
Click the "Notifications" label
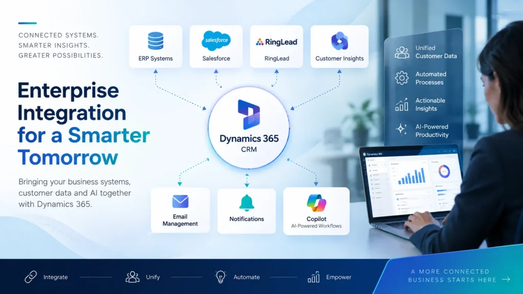247,219
